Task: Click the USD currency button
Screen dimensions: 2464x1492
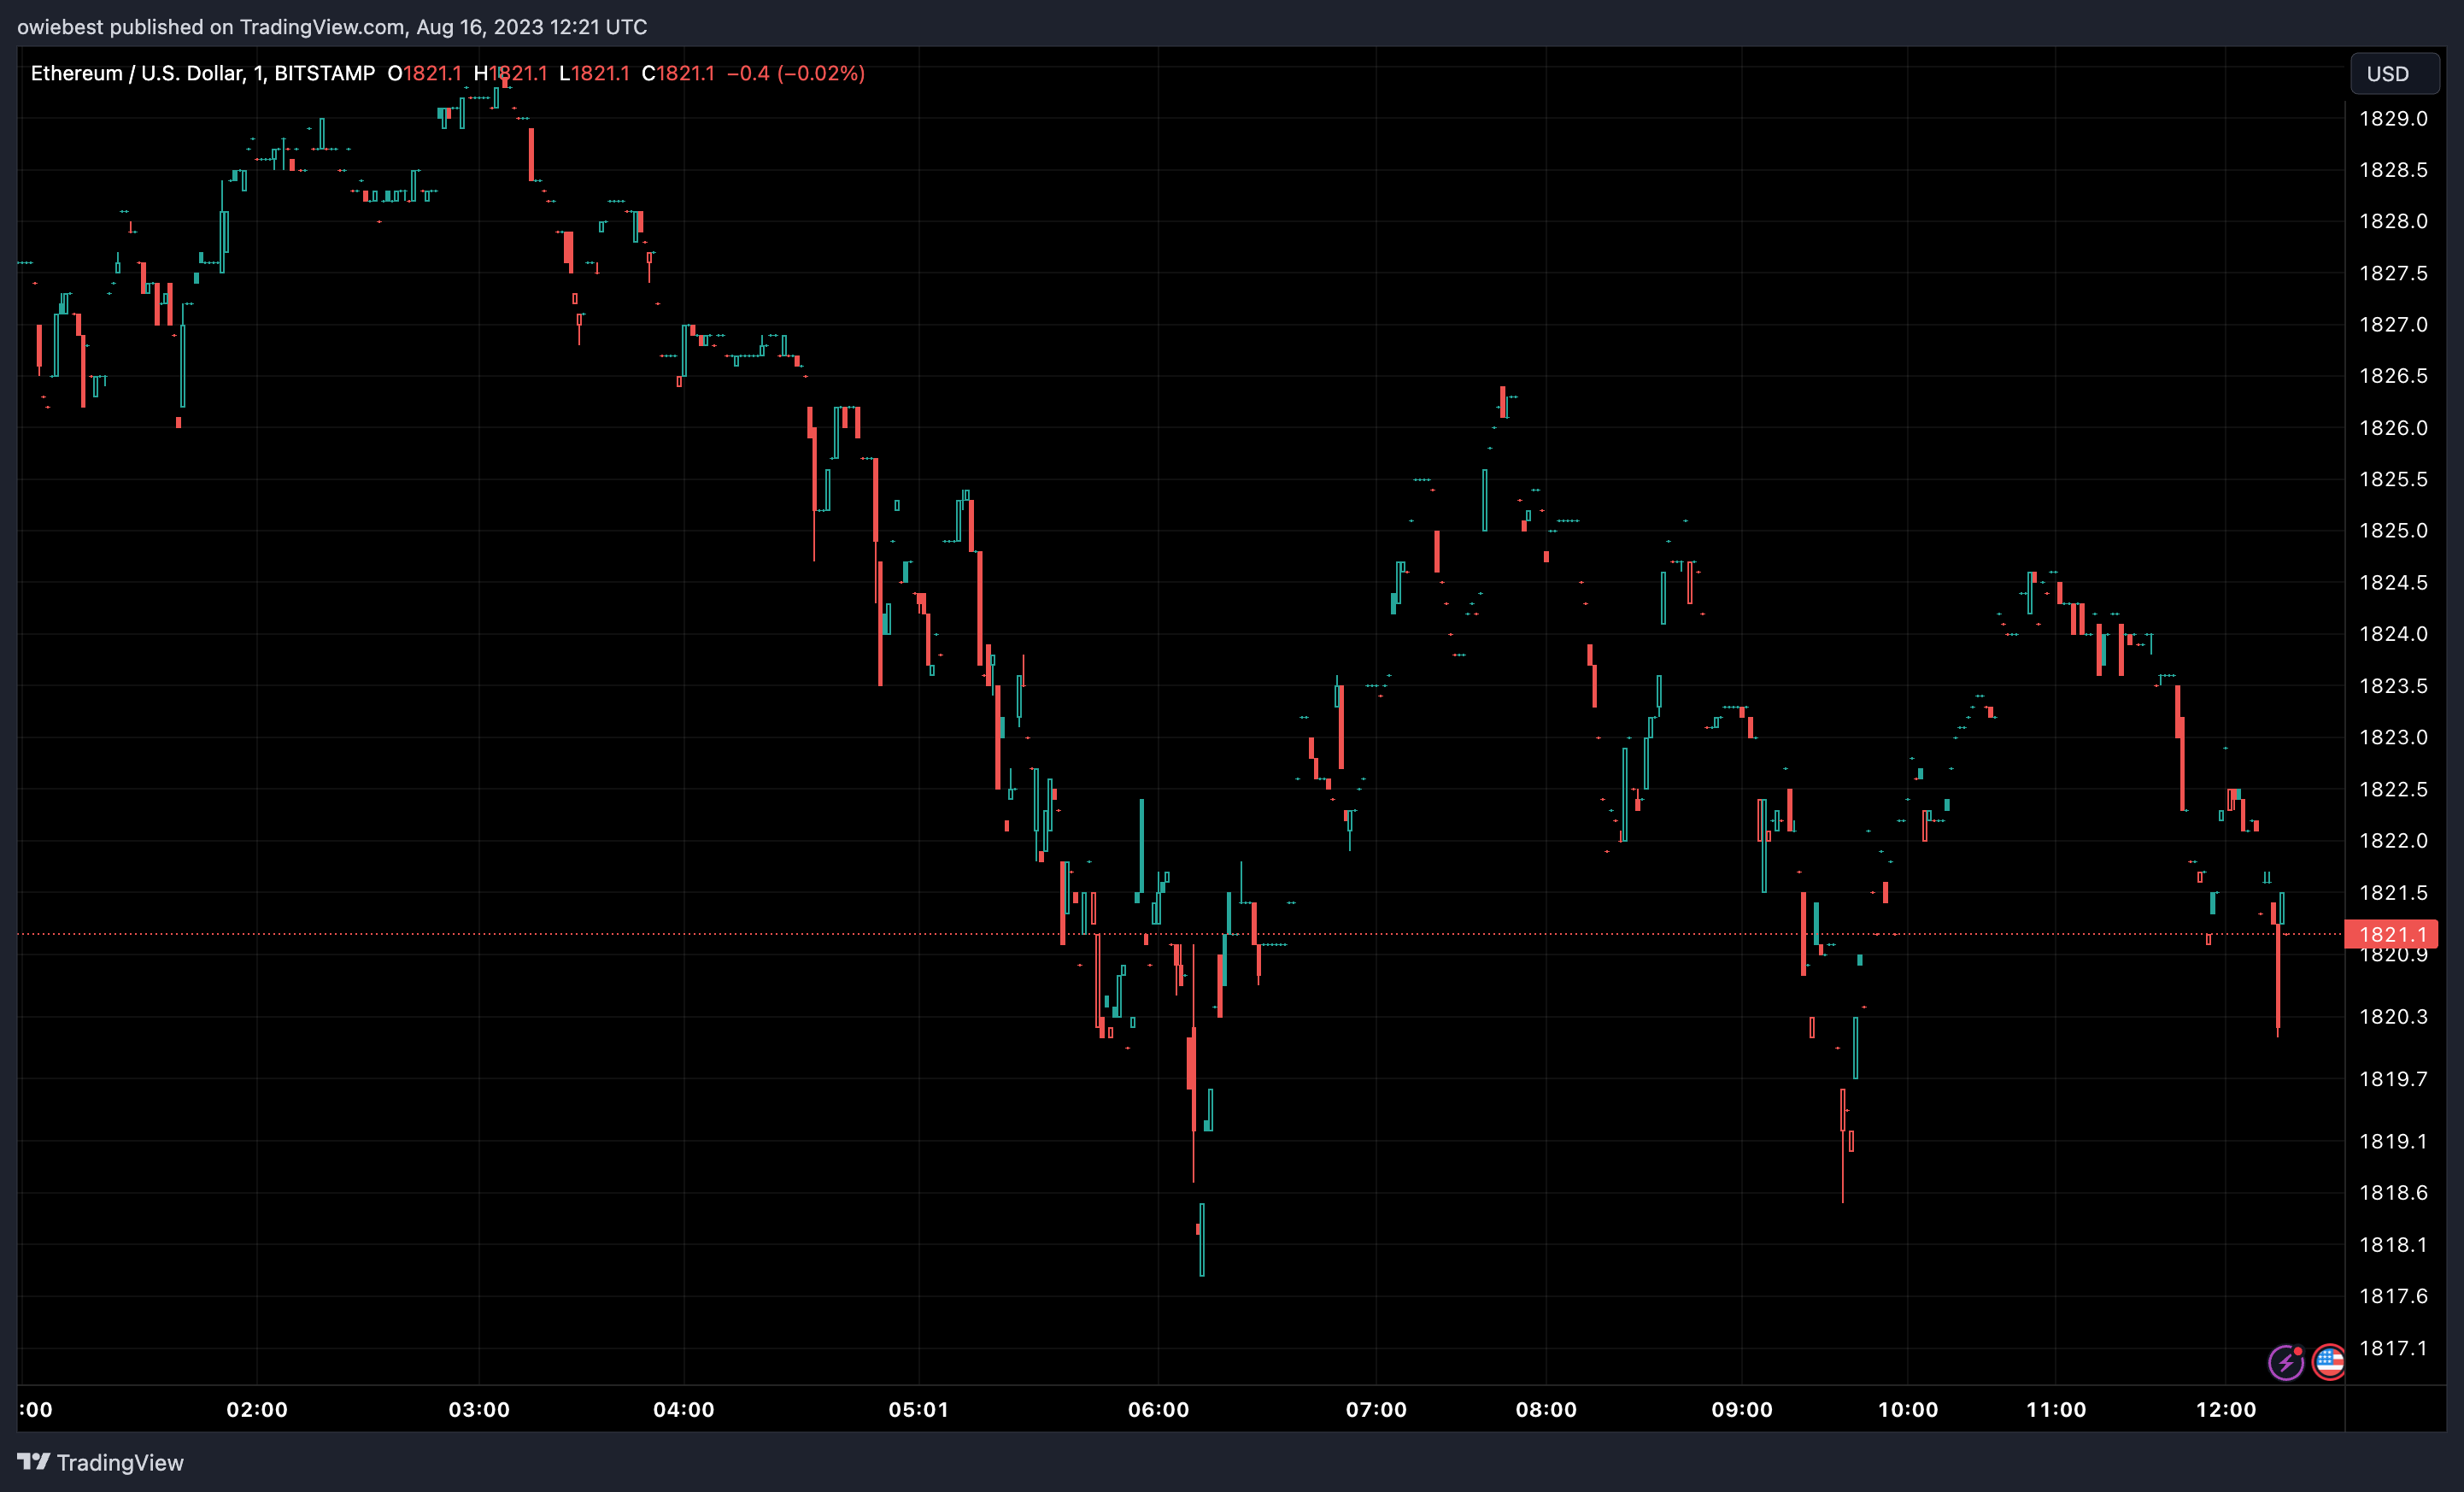Action: 2394,73
